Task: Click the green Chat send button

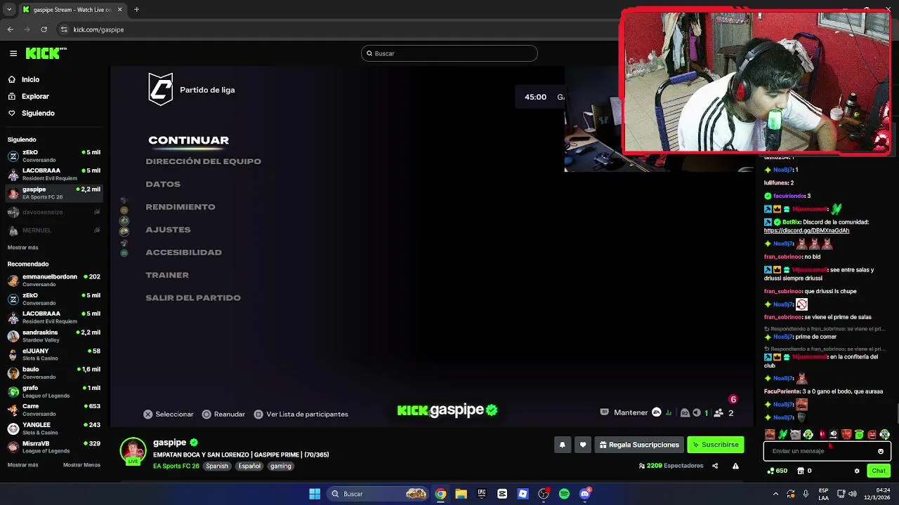Action: 879,471
